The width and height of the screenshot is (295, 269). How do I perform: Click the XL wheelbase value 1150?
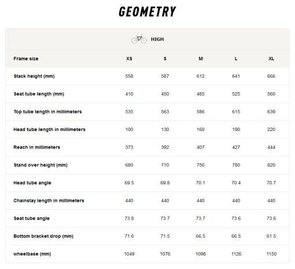click(271, 254)
